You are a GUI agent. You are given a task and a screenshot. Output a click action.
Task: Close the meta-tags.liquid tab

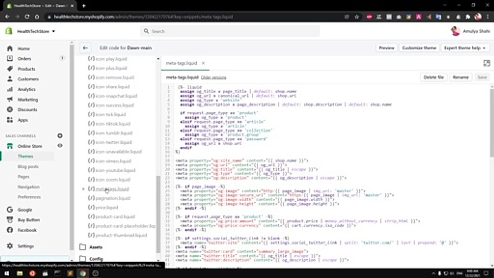(203, 63)
